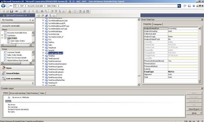
Task: Click the Setup button
Action: tap(194, 113)
